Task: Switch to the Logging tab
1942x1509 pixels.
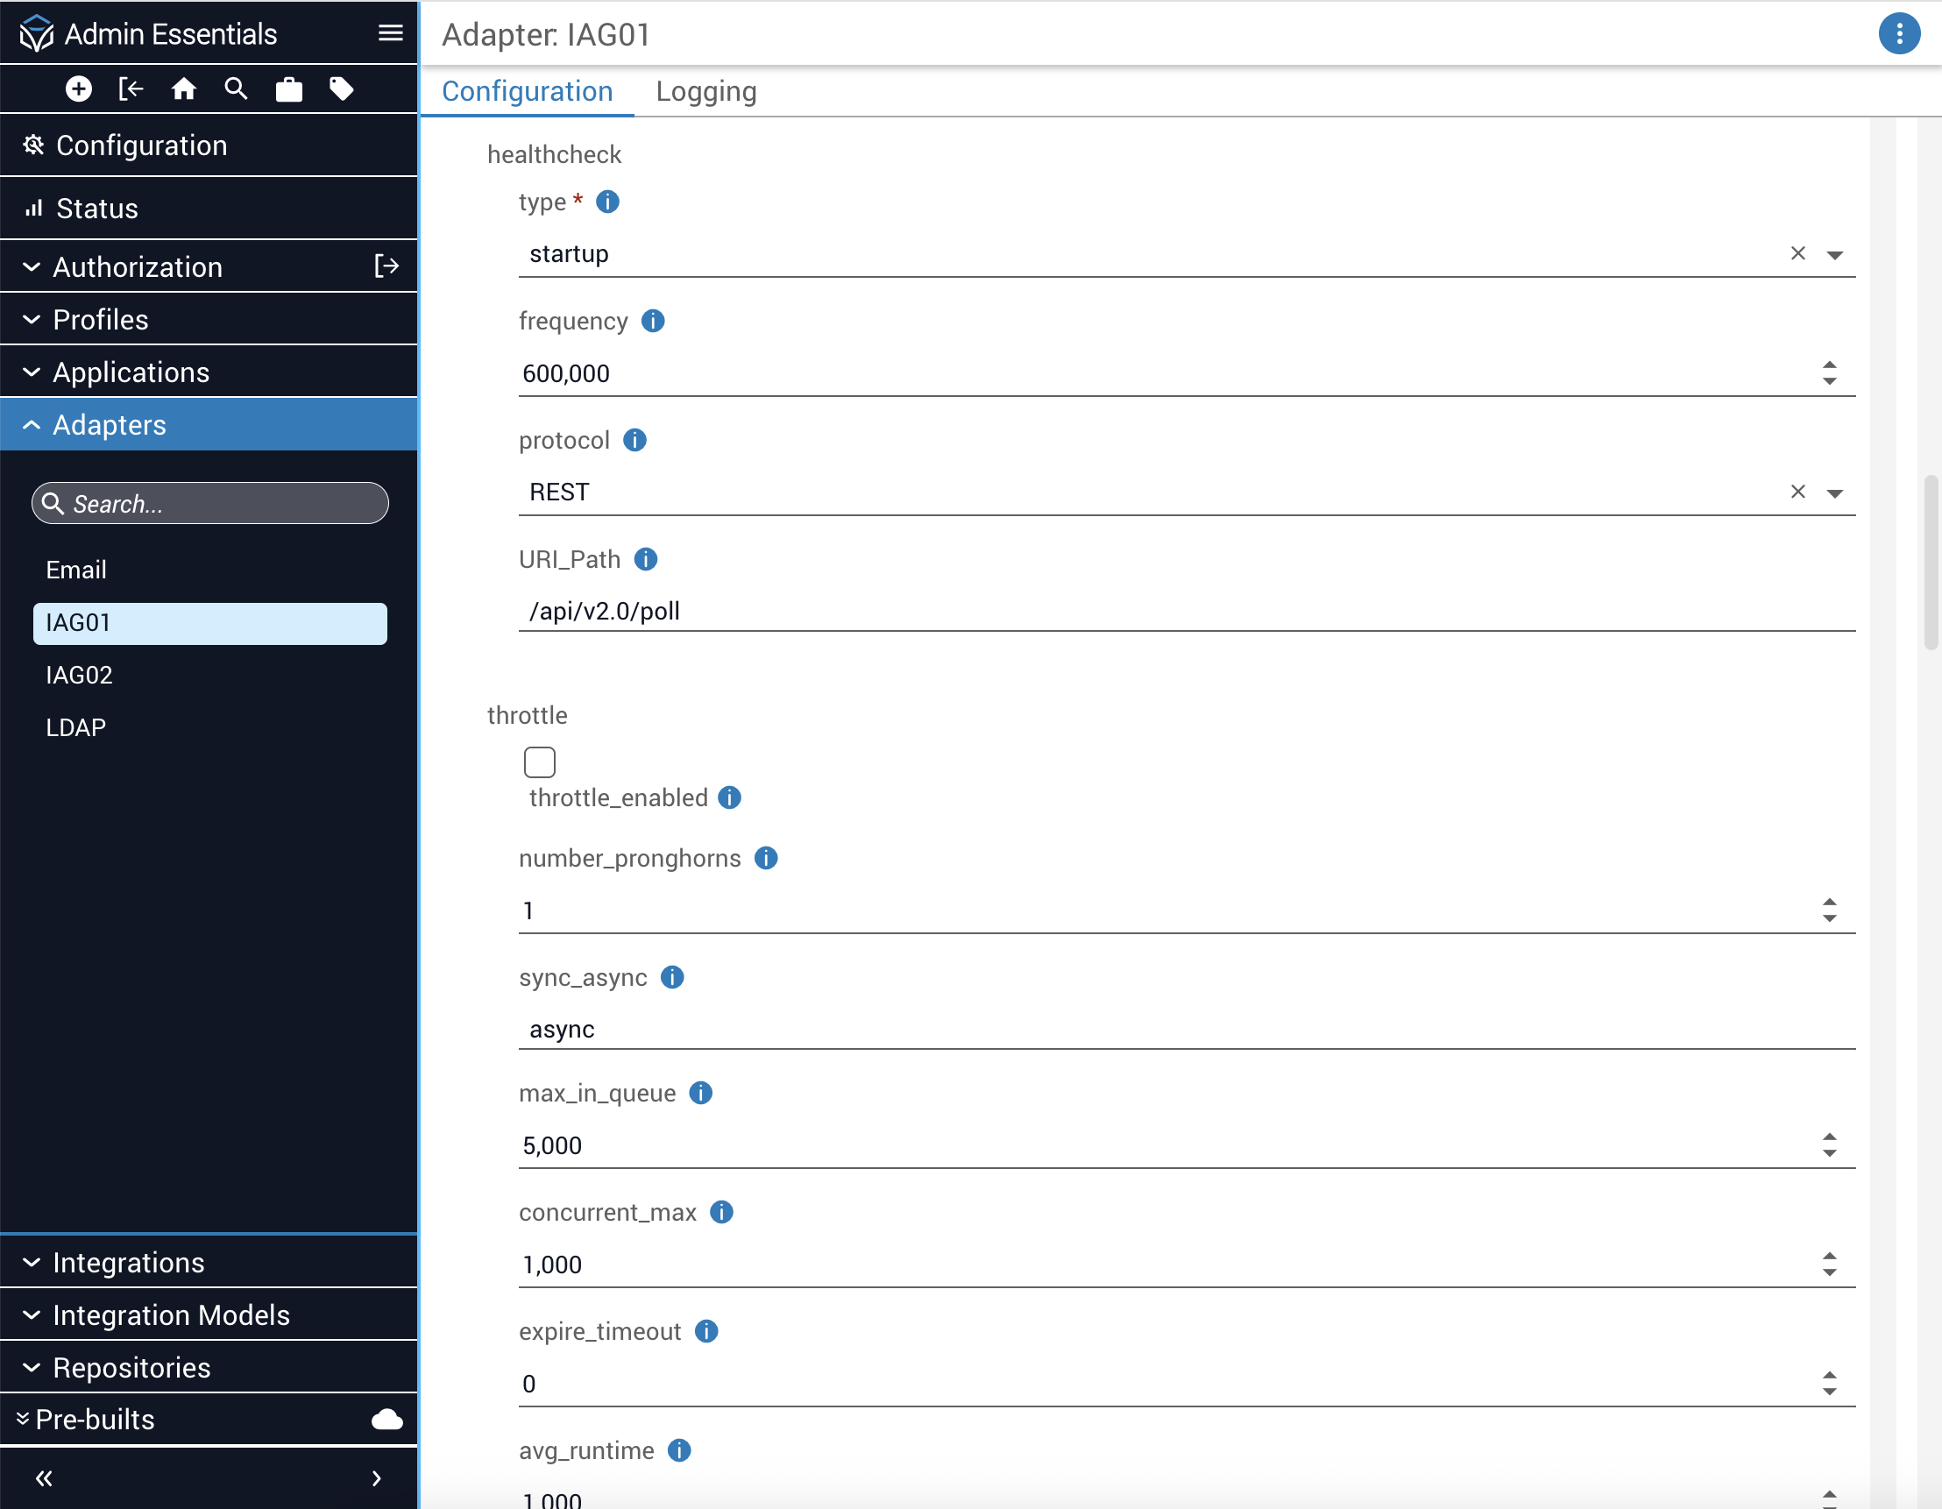Action: pos(706,92)
